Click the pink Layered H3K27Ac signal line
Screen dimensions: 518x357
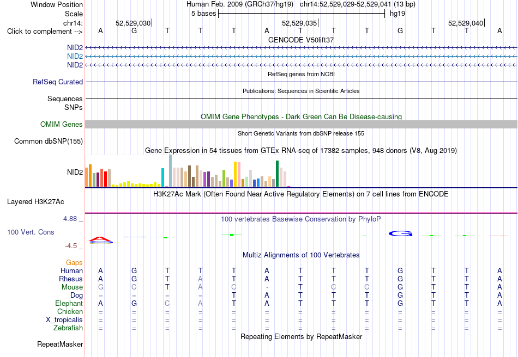301,213
